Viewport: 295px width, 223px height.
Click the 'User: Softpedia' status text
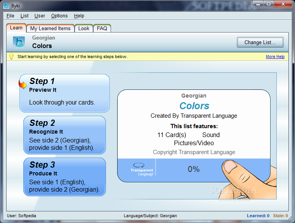[21, 216]
